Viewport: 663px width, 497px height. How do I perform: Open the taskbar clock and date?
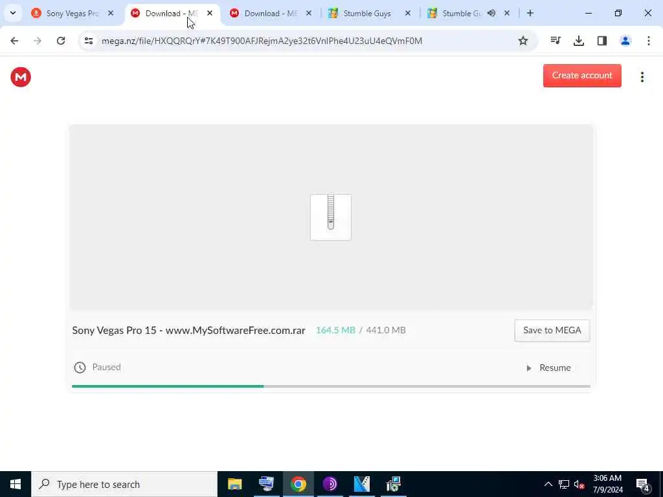(x=607, y=484)
